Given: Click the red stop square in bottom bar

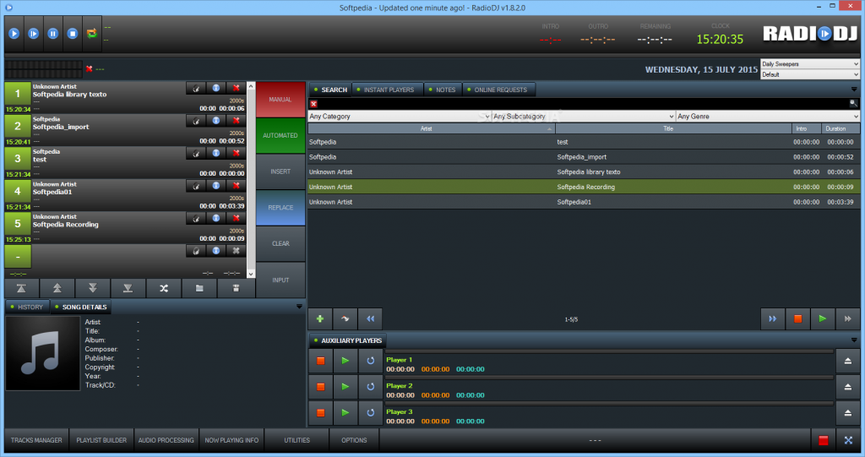Looking at the screenshot, I should coord(823,440).
